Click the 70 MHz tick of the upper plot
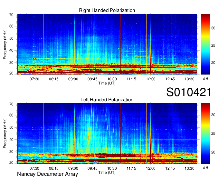The height and width of the screenshot is (178, 219). click(11, 15)
